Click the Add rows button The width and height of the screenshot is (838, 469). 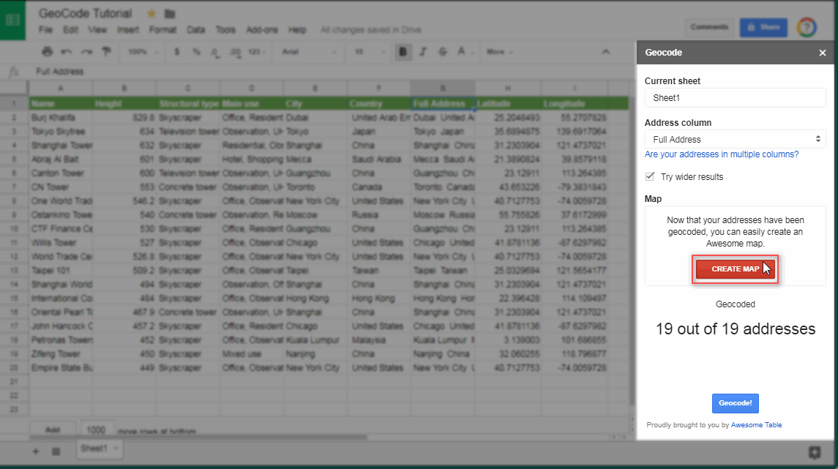click(53, 430)
